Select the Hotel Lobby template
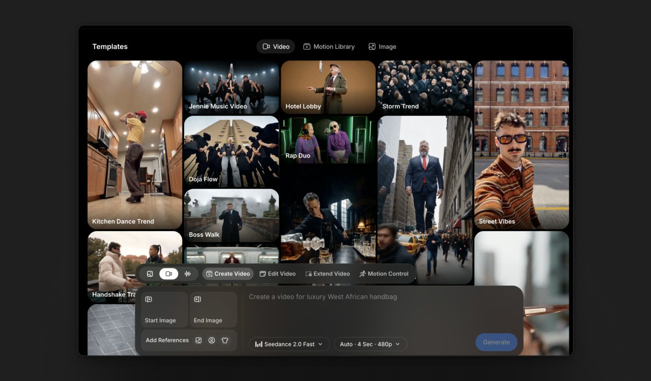The width and height of the screenshot is (651, 381). 328,87
